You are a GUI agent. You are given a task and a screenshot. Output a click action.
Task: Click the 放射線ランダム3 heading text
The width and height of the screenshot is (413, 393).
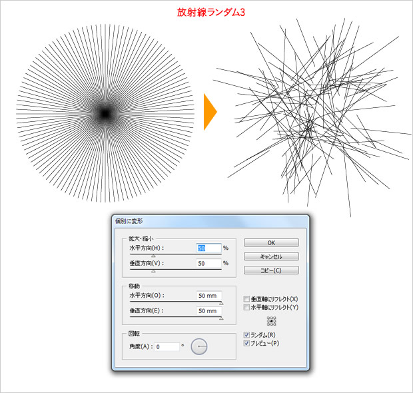211,13
